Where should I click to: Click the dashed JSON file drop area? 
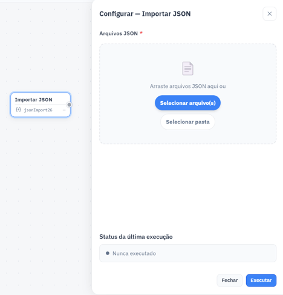pyautogui.click(x=187, y=94)
